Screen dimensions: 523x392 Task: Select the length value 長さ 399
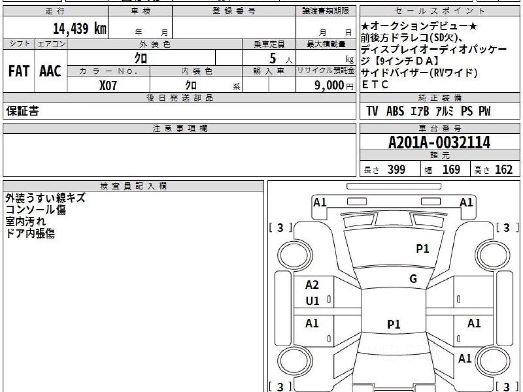pyautogui.click(x=384, y=169)
